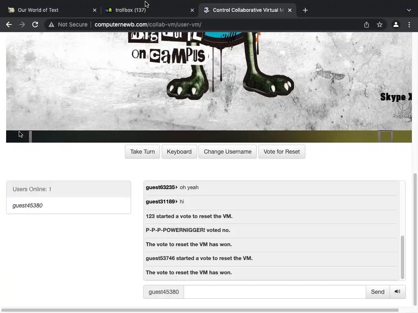Open the on-screen Keyboard
The height and width of the screenshot is (313, 418).
tap(179, 152)
